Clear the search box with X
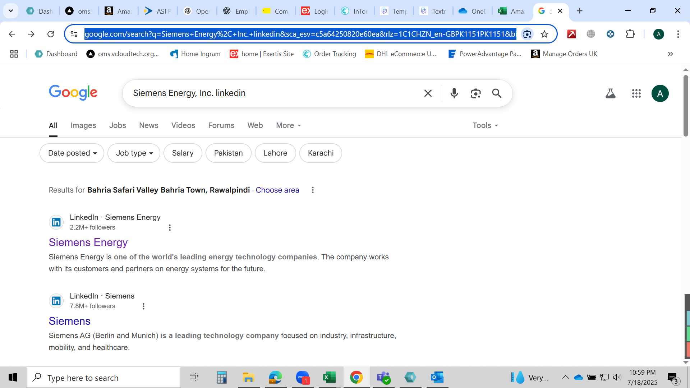The image size is (690, 388). coord(428,93)
